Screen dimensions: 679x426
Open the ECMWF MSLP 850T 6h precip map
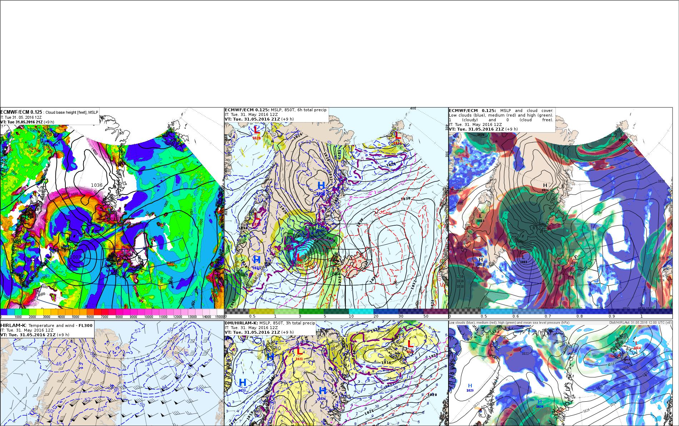tap(336, 213)
